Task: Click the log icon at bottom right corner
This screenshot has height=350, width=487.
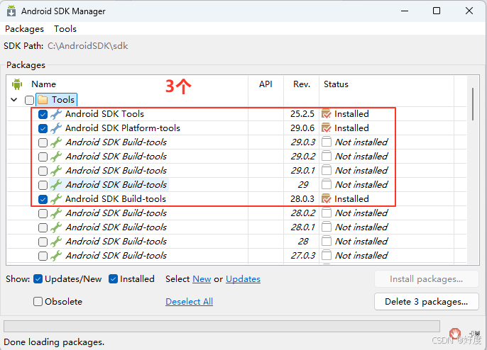Action: point(476,334)
